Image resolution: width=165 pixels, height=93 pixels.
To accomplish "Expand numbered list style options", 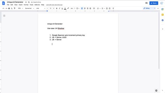I will (100, 8).
